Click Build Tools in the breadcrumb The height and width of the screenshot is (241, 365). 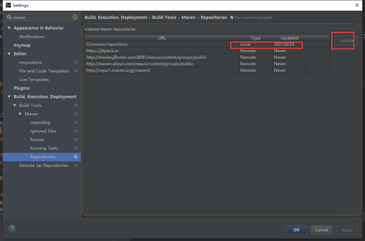(x=164, y=18)
